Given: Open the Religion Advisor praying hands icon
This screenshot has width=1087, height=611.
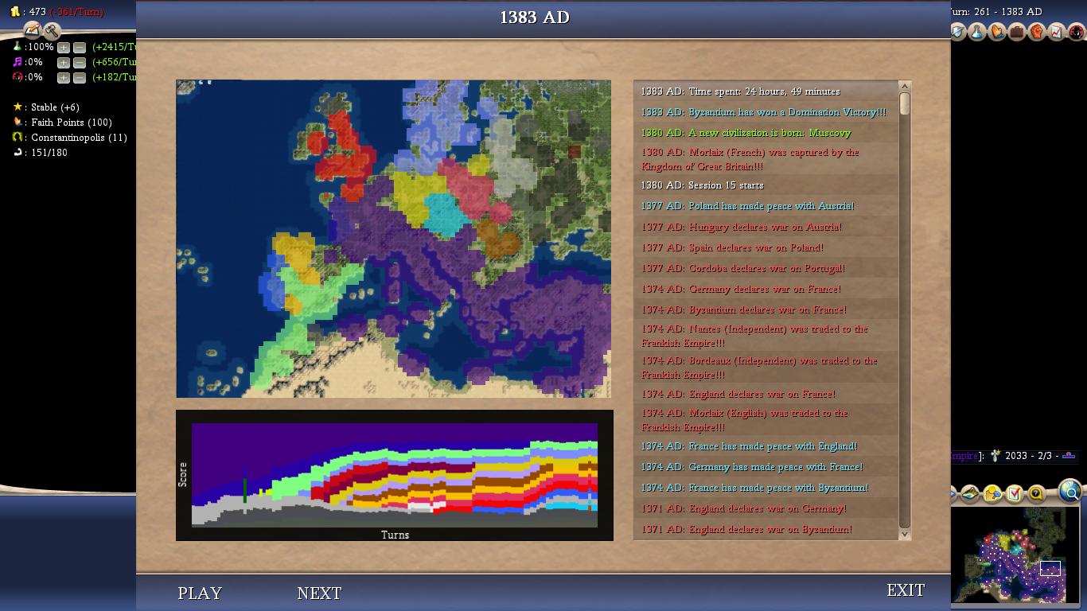Looking at the screenshot, I should pyautogui.click(x=997, y=32).
